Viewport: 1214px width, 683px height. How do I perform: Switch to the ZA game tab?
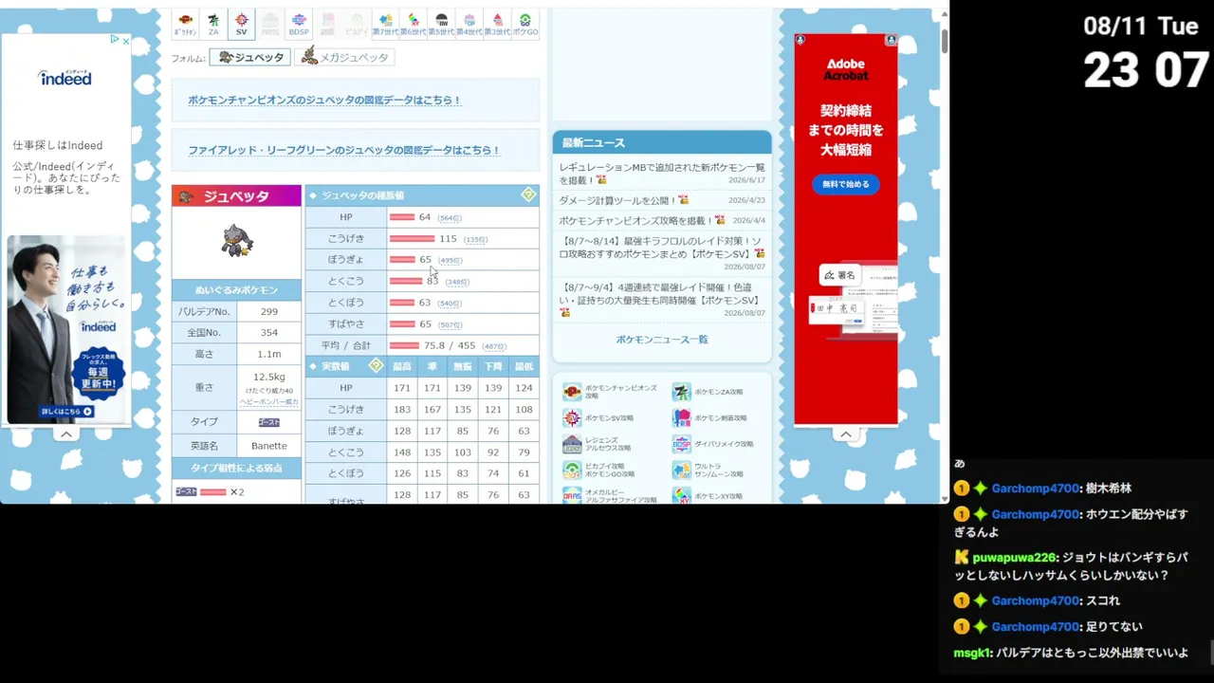pos(213,24)
